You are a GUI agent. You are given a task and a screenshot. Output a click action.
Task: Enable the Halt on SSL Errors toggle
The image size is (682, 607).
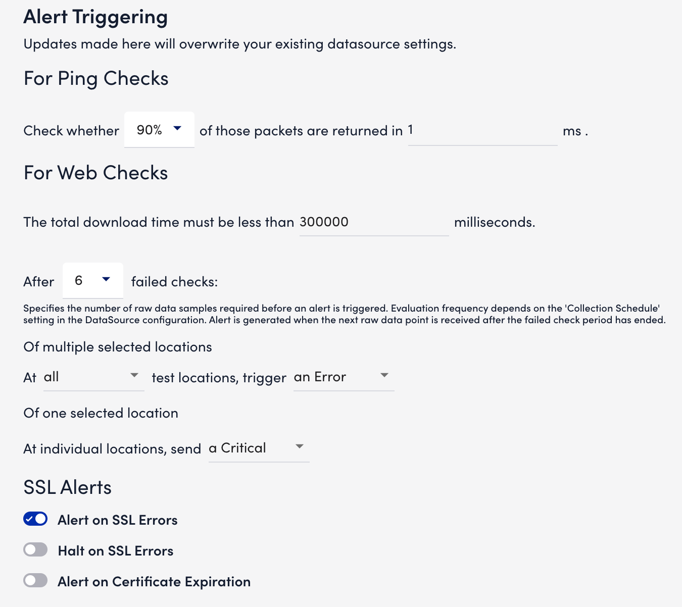pyautogui.click(x=35, y=549)
